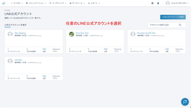191x108 pixels.
Task: Open the Double Up OA Test link
Action: (146, 33)
